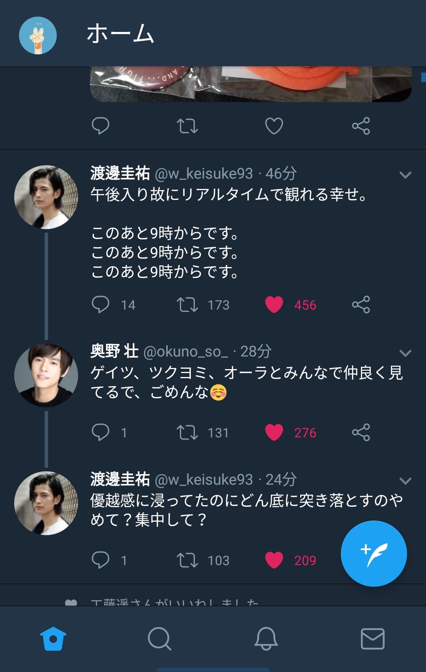Retweet the top partially visible image tweet
426x672 pixels.
[x=187, y=126]
